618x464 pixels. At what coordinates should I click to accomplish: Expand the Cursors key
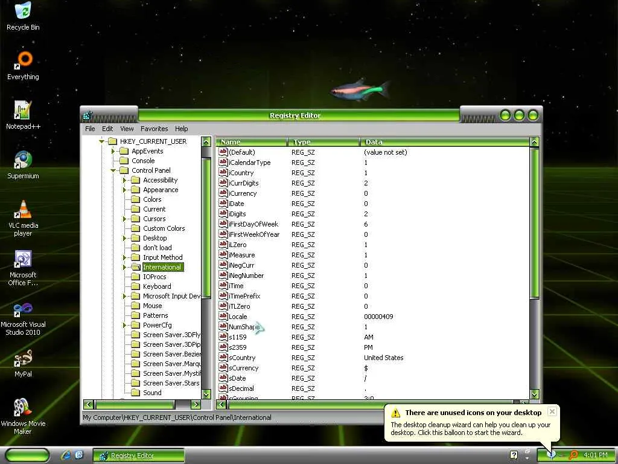point(124,219)
